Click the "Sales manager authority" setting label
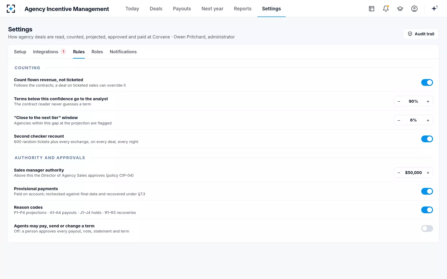Viewport: 447px width, 279px height. pos(39,170)
